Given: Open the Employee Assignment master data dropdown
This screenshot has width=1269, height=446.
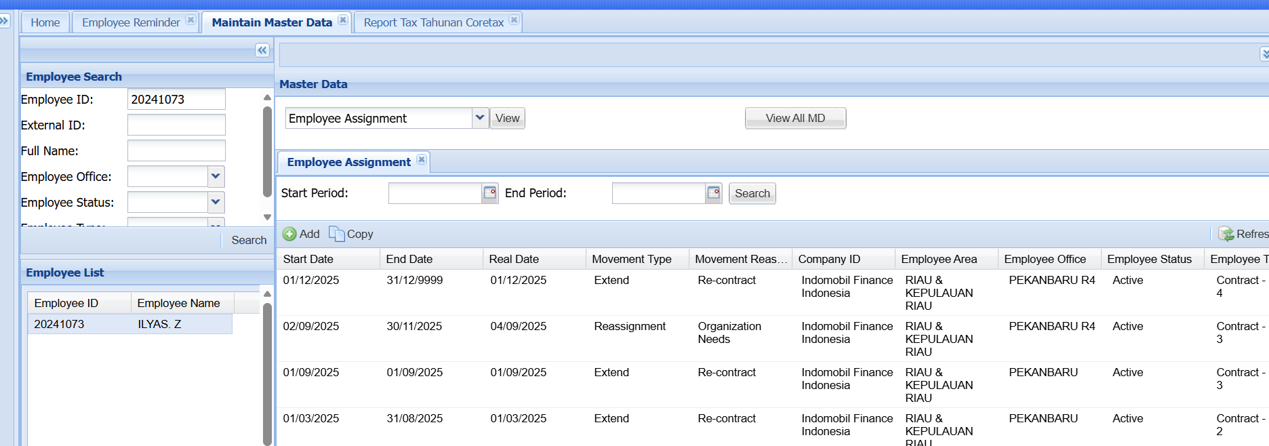Looking at the screenshot, I should click(480, 118).
